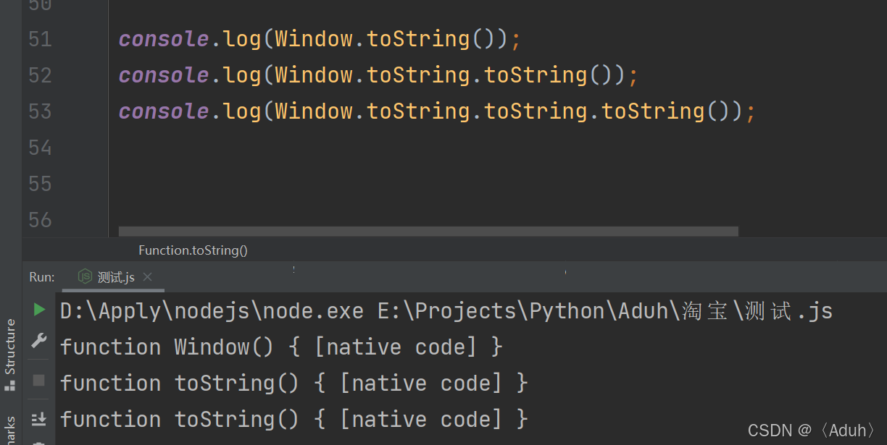The height and width of the screenshot is (445, 887).
Task: Rerun the 测试.js script with green arrow
Action: click(x=38, y=310)
